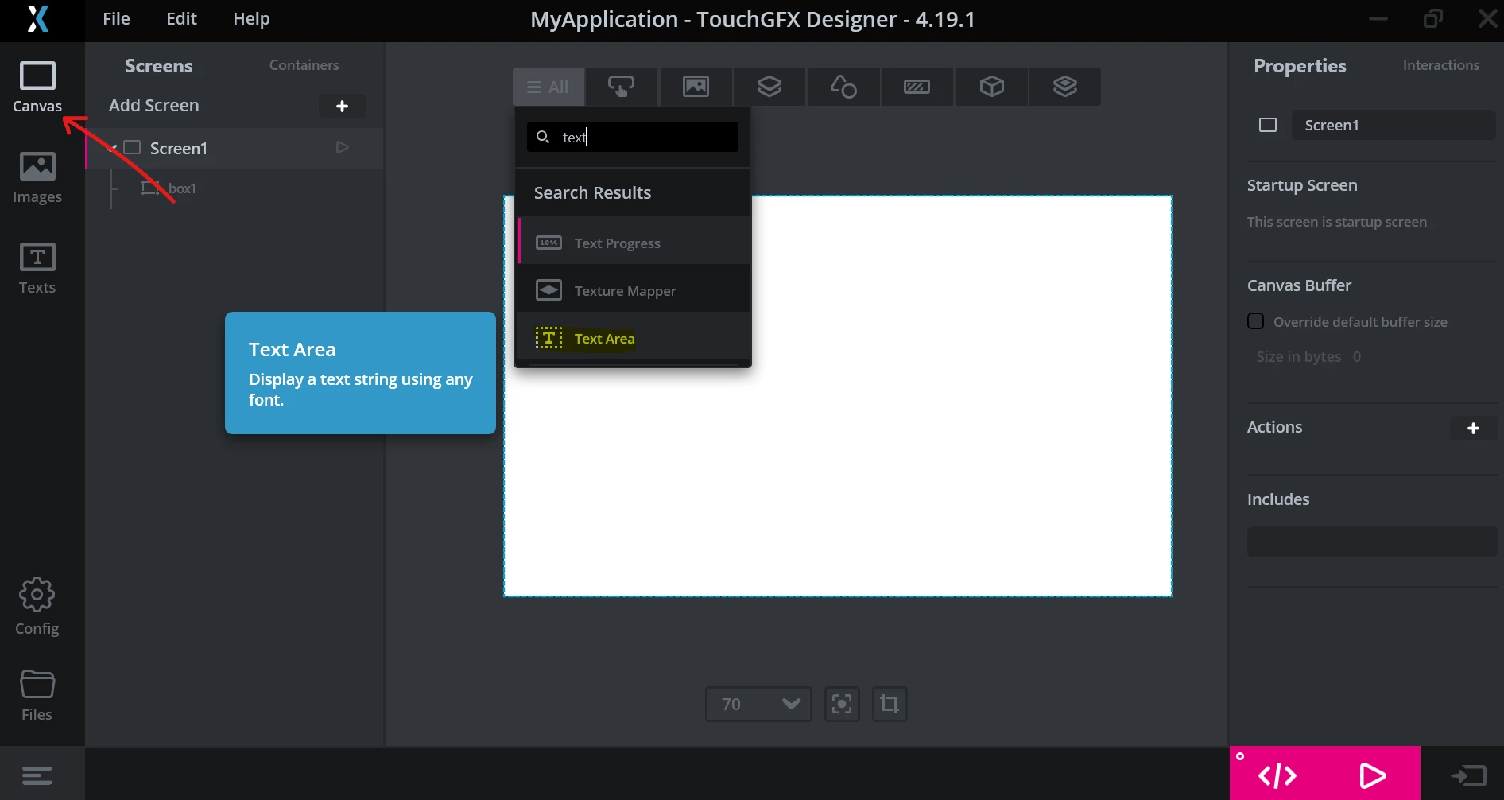This screenshot has height=800, width=1504.
Task: Select the Buttons widget category icon
Action: [x=621, y=87]
